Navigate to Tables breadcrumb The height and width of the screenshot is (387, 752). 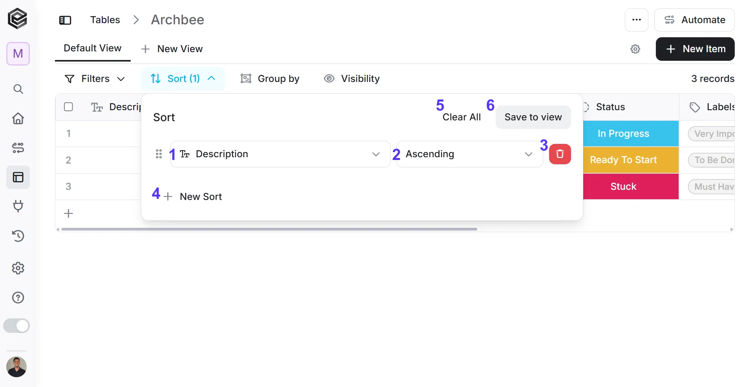(105, 20)
